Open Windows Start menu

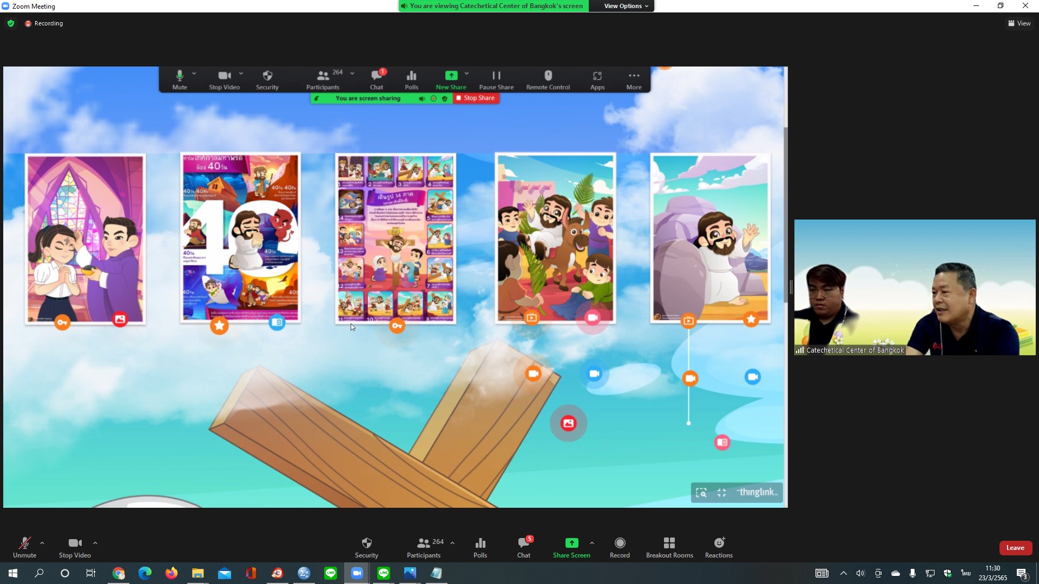13,573
